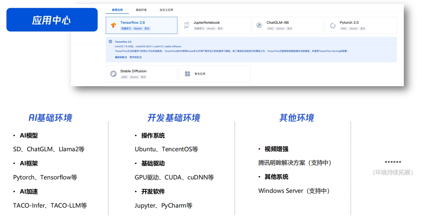Pick the JupterNotebook card title
The height and width of the screenshot is (221, 429).
coord(207,22)
